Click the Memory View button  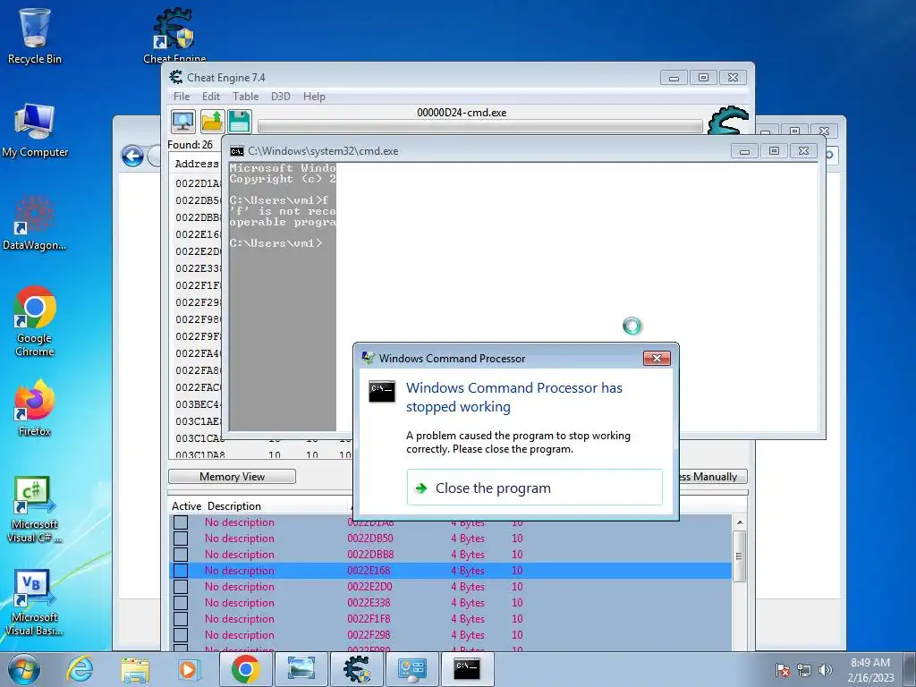point(232,477)
